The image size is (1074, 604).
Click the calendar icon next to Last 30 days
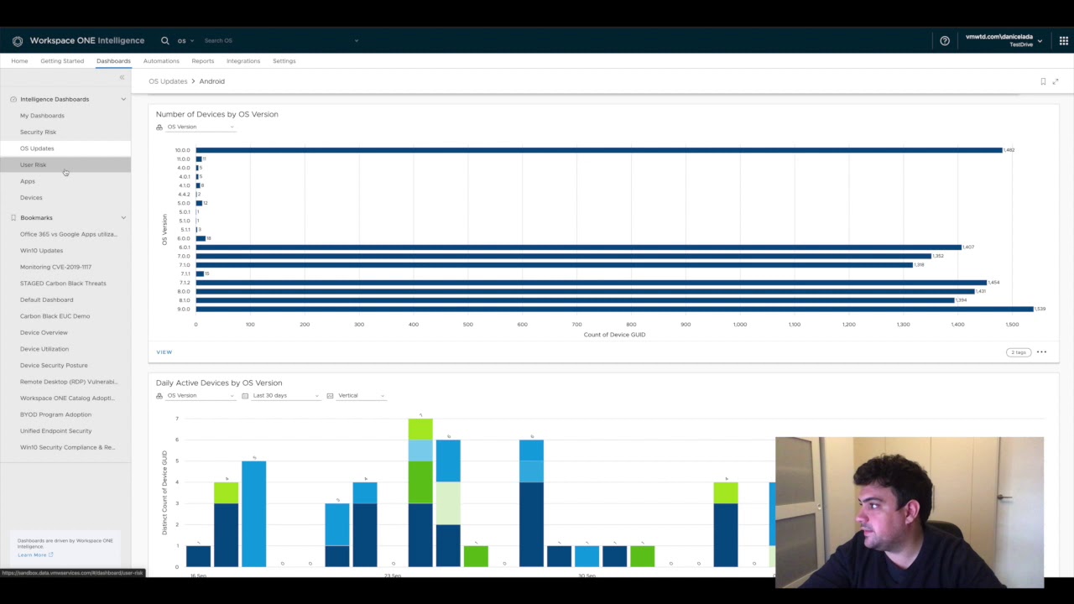tap(245, 395)
